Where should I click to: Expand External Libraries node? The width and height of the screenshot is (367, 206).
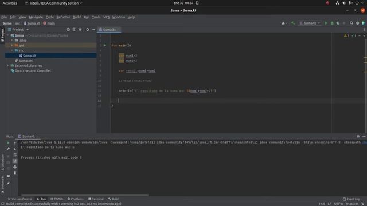[8, 66]
